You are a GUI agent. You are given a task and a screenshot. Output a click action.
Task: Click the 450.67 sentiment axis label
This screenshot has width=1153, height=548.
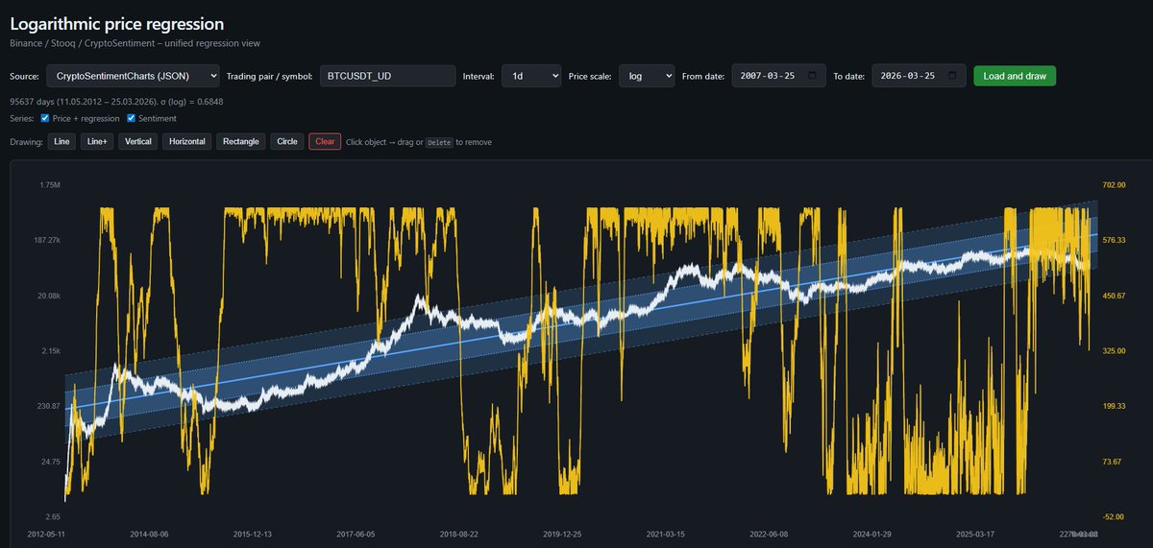[1113, 296]
